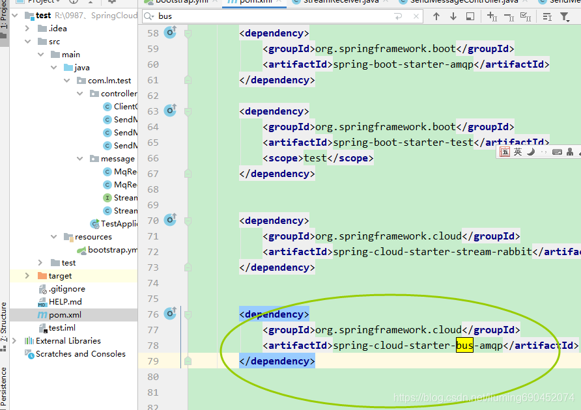Image resolution: width=581 pixels, height=410 pixels.
Task: Open the Project panel settings gear
Action: (111, 3)
